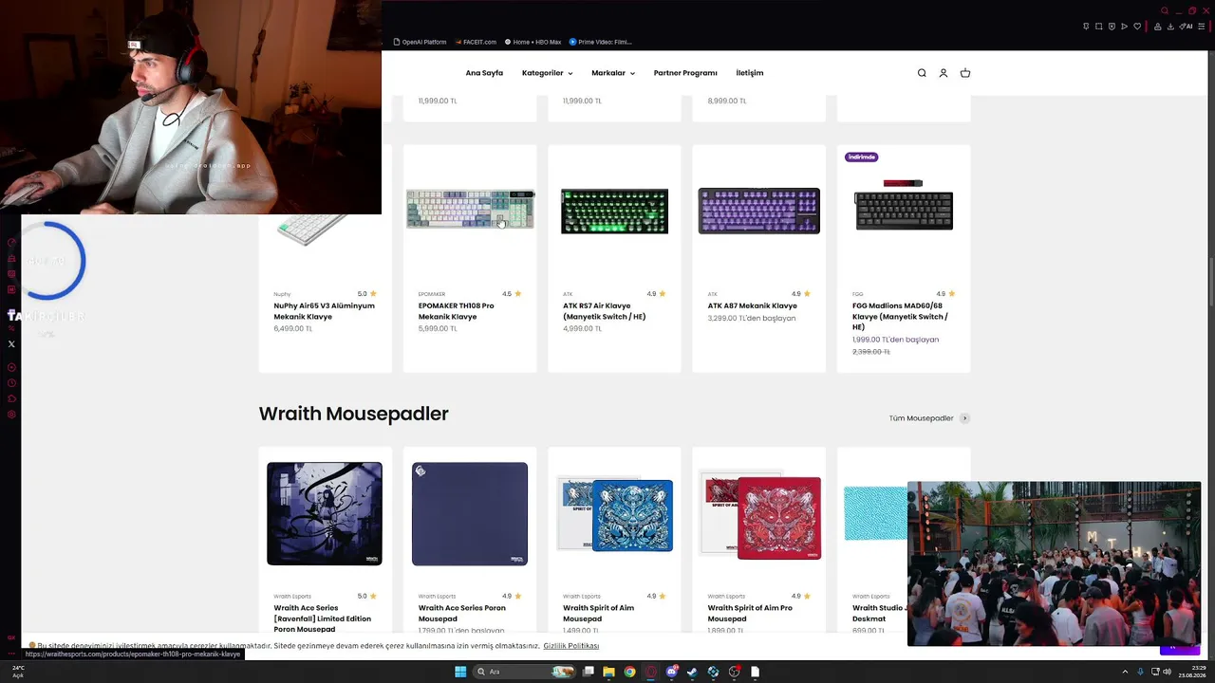Open Wraith Spirit of Aim Mousepad title
The height and width of the screenshot is (683, 1215).
[x=599, y=614]
